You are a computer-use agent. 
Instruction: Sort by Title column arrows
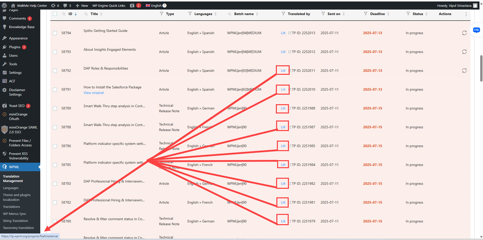click(x=101, y=14)
